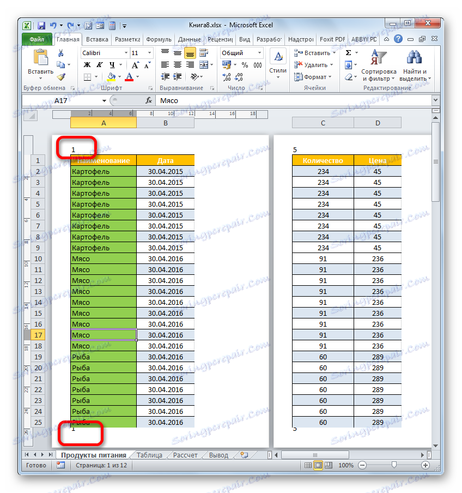Switch to Page Break Preview view

click(328, 465)
